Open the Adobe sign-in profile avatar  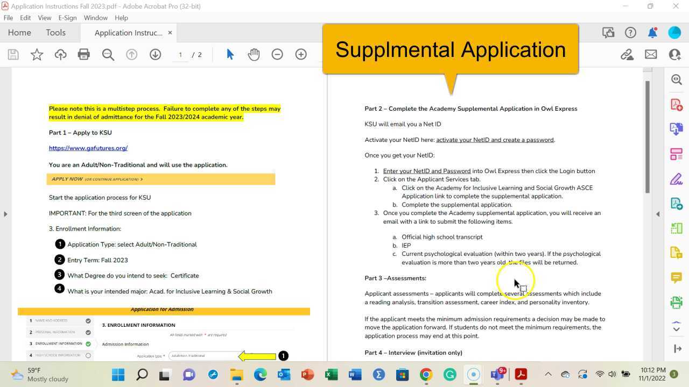click(x=674, y=32)
